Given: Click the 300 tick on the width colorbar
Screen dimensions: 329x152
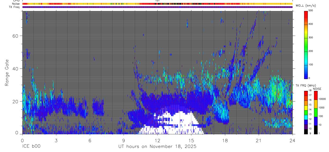Looking at the screenshot, I should click(311, 38).
